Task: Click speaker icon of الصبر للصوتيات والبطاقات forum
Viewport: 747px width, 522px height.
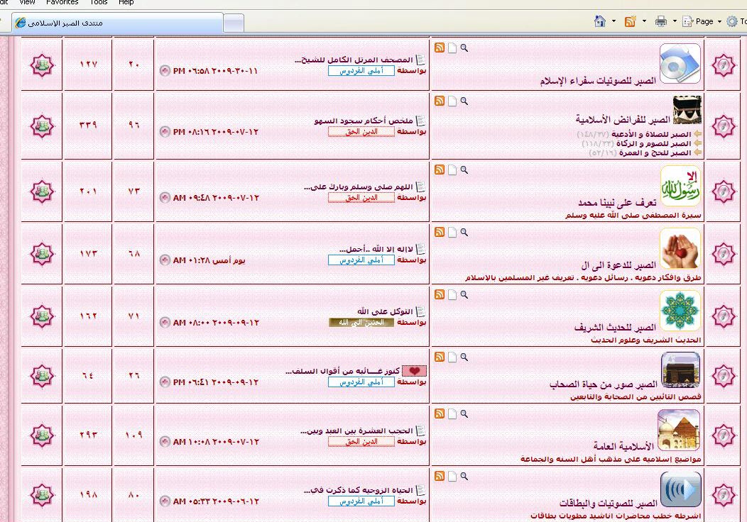Action: pos(680,489)
